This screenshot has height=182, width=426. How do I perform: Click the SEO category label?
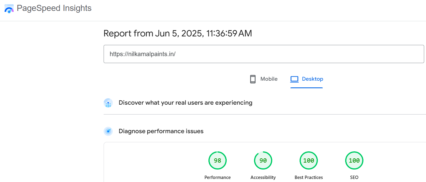coord(354,177)
